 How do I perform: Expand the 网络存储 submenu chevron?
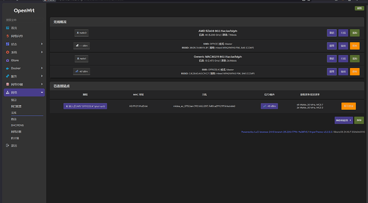tap(42, 84)
